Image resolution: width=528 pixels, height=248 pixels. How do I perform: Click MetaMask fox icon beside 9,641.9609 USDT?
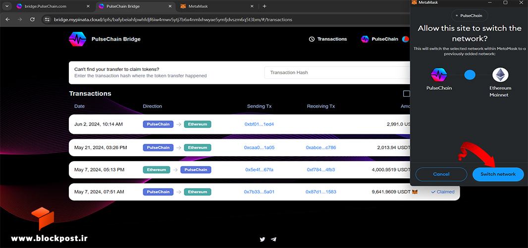coord(415,192)
